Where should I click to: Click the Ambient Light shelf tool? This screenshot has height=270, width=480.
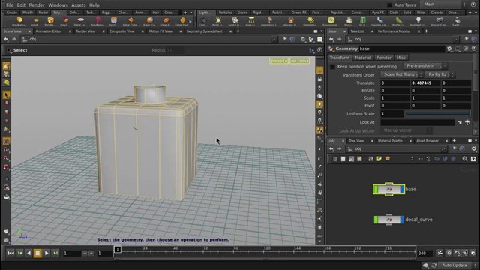coord(418,21)
